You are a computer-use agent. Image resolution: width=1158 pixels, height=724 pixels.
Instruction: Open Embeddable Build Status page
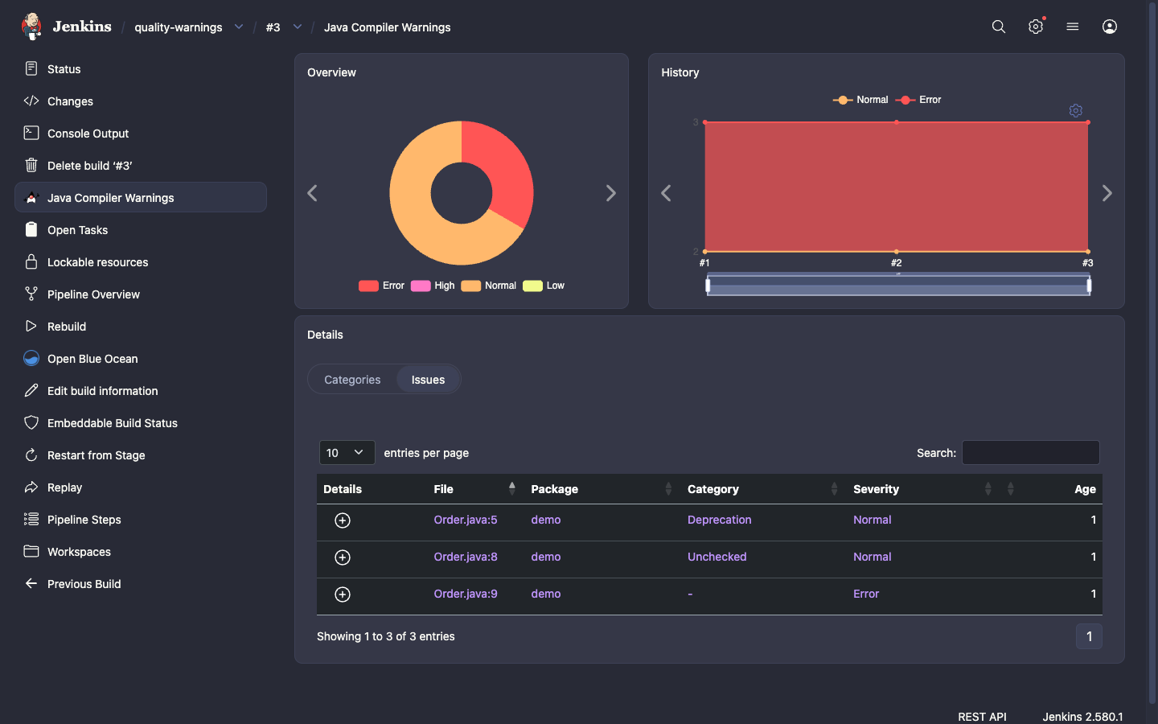[141, 423]
